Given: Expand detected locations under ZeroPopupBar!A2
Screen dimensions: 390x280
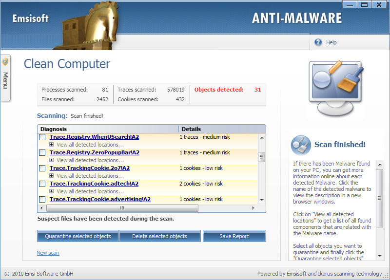Looking at the screenshot, I should click(x=51, y=160).
